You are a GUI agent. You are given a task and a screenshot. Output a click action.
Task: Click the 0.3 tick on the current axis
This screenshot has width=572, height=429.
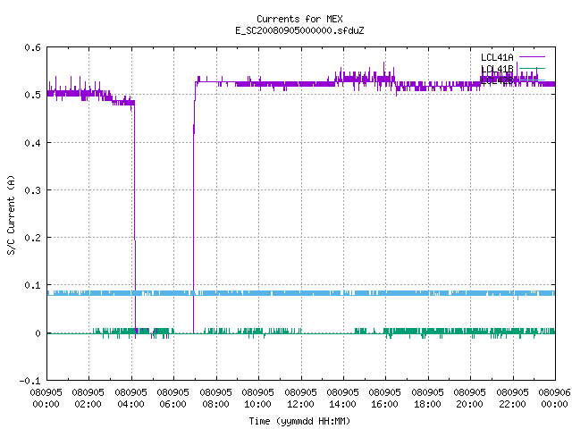pos(32,190)
